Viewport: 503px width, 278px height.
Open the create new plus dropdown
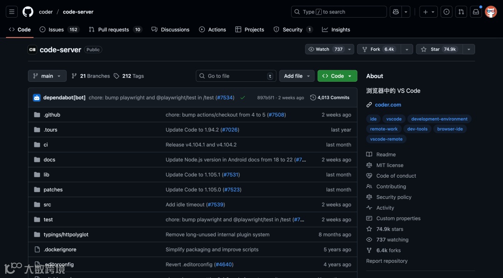(428, 12)
